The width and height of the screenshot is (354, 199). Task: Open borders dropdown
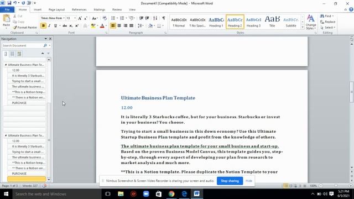click(163, 26)
